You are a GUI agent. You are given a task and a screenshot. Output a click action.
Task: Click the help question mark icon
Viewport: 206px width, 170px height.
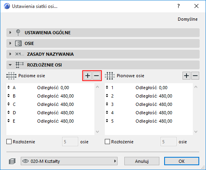coord(179,6)
